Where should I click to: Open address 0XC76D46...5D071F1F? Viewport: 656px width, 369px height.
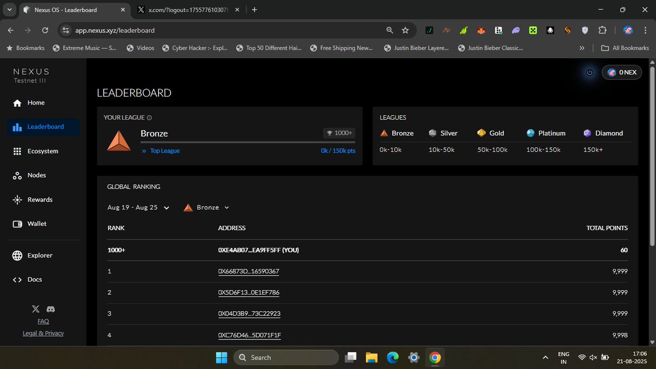point(249,335)
